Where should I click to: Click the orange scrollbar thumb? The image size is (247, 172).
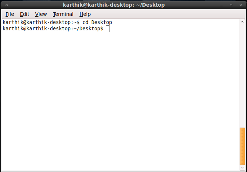click(242, 146)
